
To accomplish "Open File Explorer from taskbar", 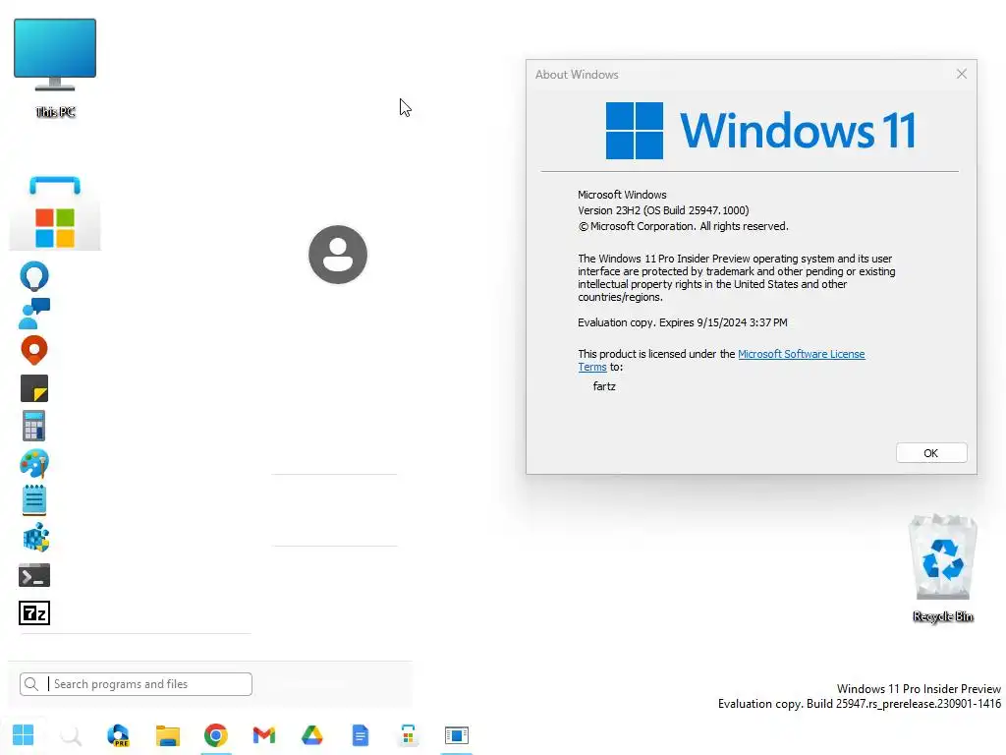I will 167,735.
